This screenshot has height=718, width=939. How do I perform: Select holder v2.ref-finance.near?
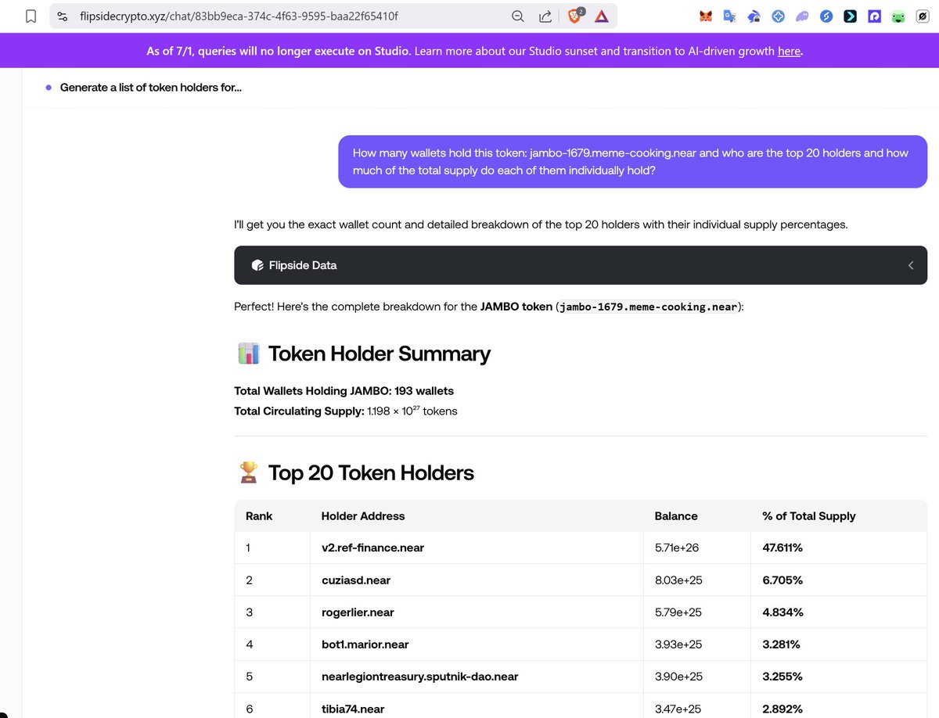(x=372, y=548)
